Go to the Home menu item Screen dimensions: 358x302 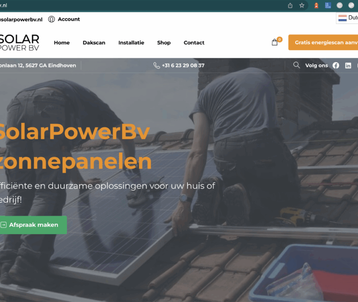click(x=62, y=42)
